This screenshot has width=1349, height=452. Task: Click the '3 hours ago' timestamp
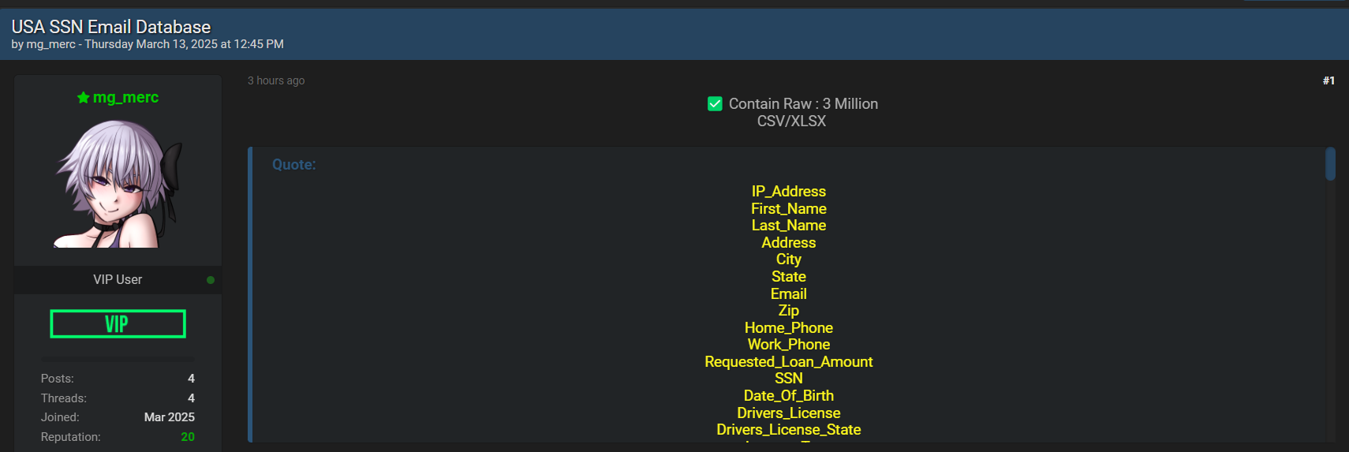pyautogui.click(x=276, y=80)
